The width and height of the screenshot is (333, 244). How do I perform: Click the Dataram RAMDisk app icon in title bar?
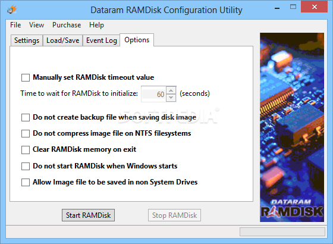tap(11, 10)
